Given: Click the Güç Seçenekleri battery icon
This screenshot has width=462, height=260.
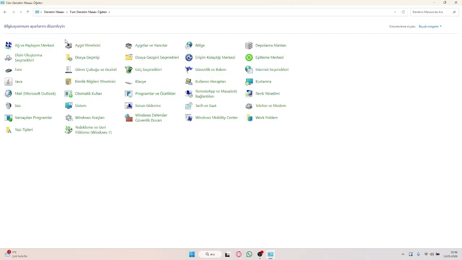Looking at the screenshot, I should (x=129, y=70).
